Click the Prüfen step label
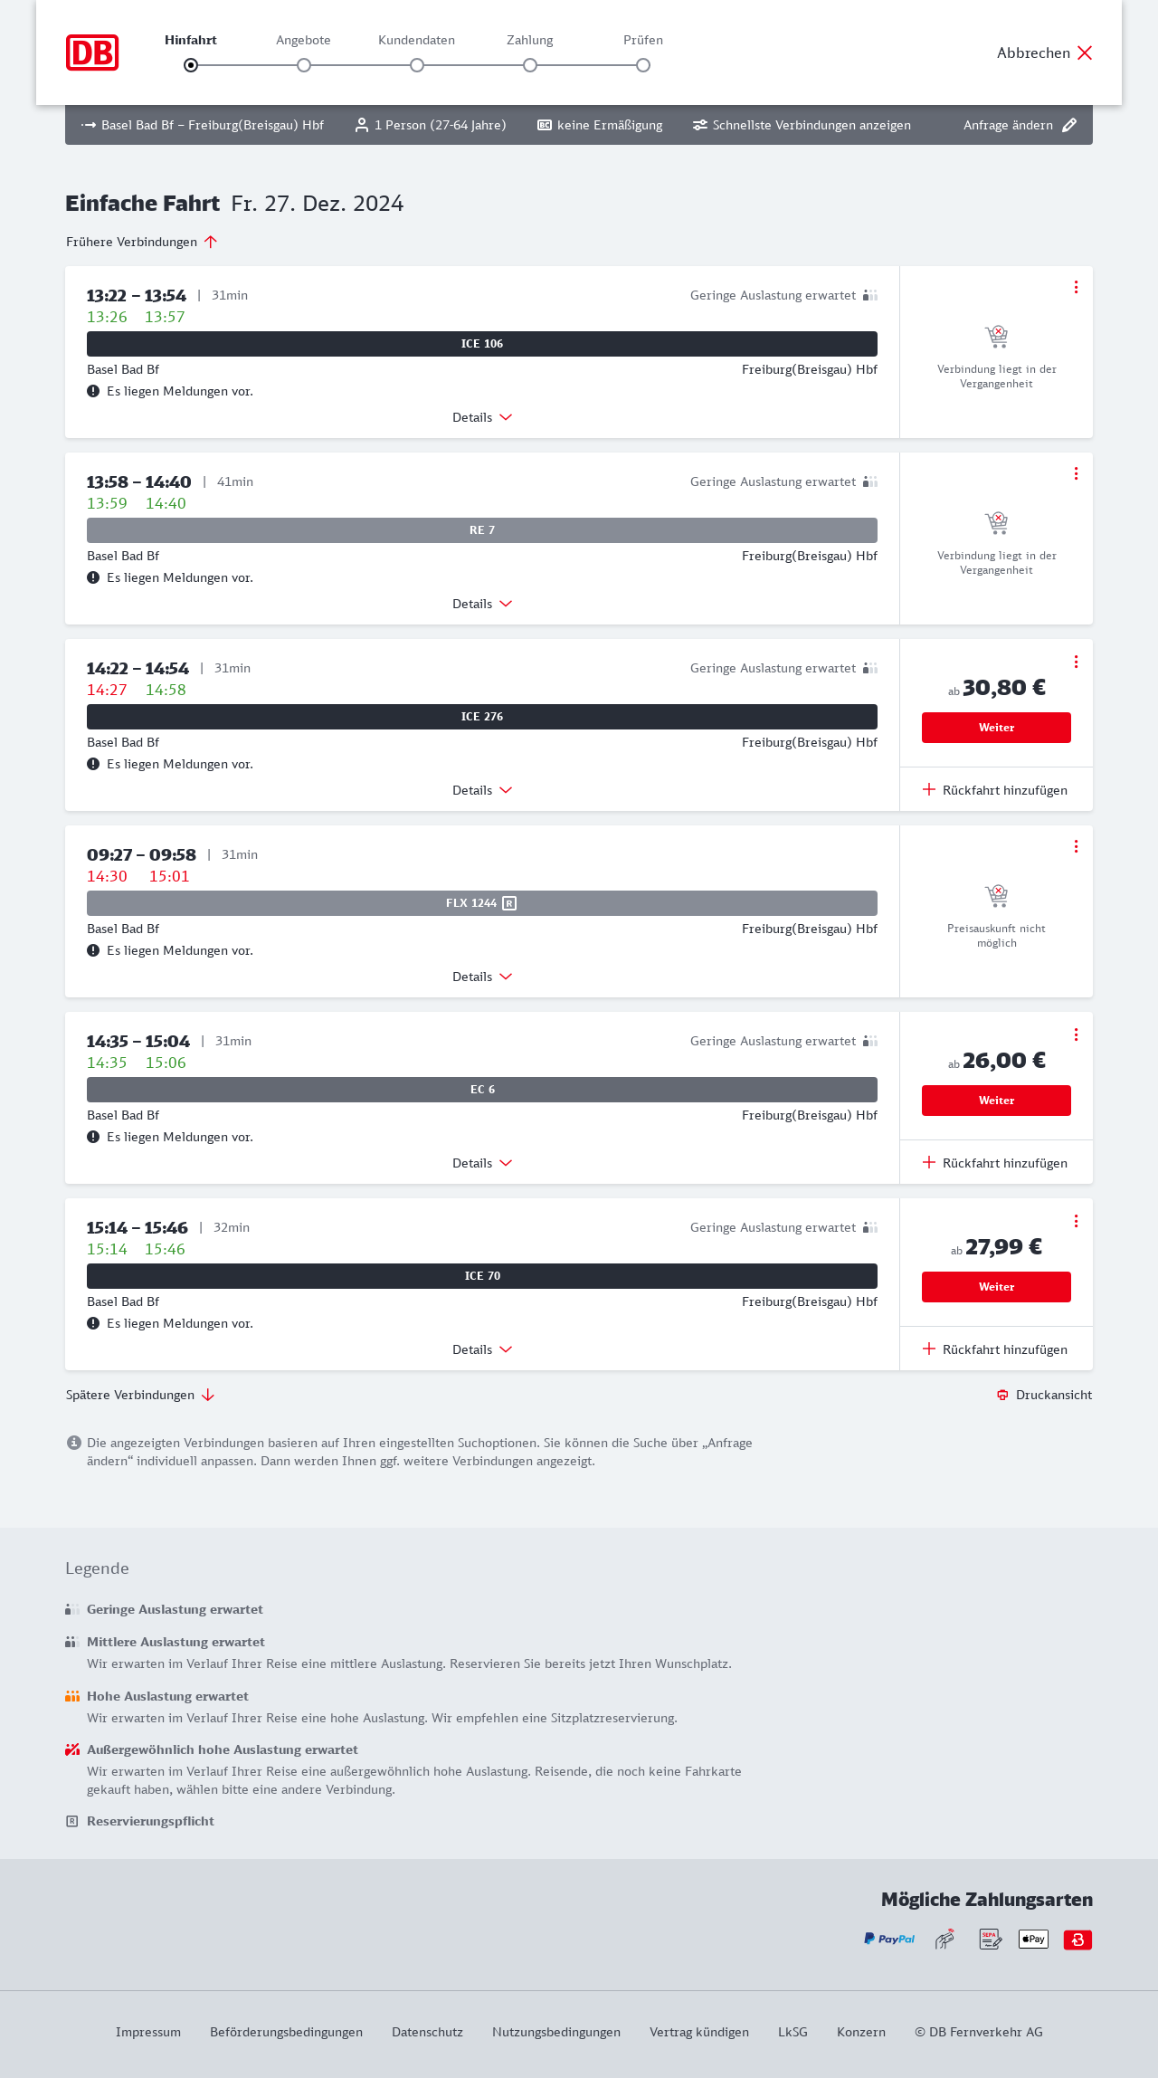1158x2078 pixels. (x=643, y=40)
